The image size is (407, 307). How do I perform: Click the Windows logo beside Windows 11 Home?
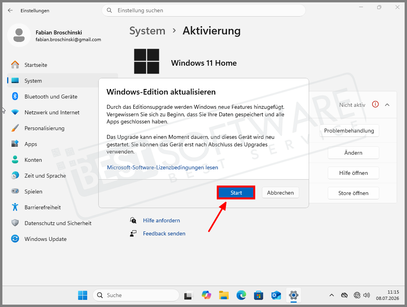coord(147,61)
